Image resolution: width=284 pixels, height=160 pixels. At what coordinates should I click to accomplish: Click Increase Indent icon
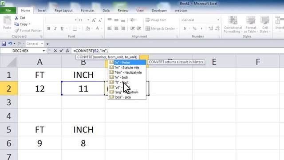139,28
